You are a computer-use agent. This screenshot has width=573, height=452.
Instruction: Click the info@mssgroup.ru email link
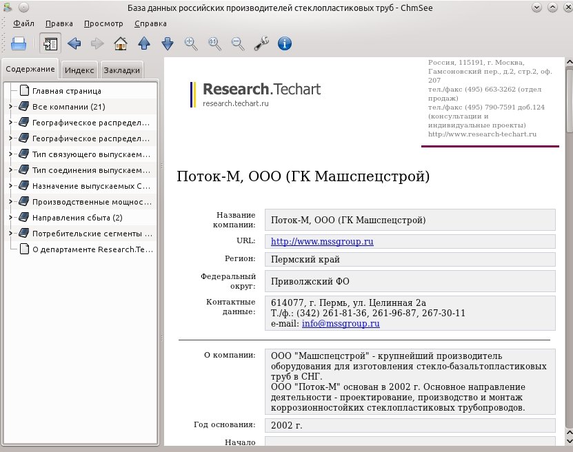coord(341,323)
